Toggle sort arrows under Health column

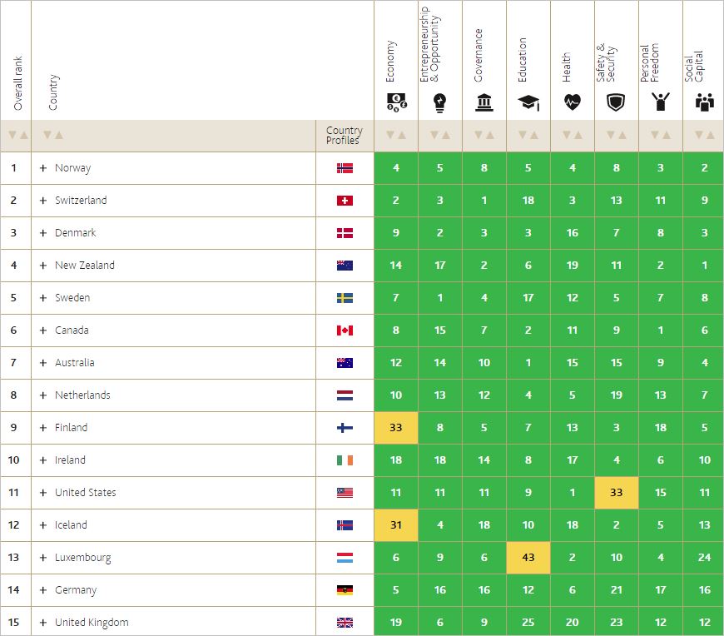coord(573,135)
